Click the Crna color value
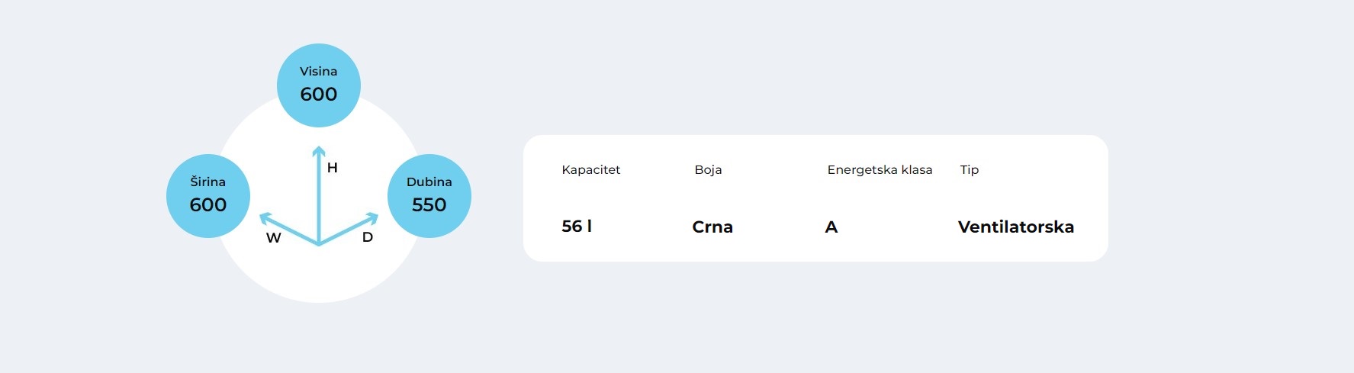The height and width of the screenshot is (373, 1354). [x=712, y=227]
